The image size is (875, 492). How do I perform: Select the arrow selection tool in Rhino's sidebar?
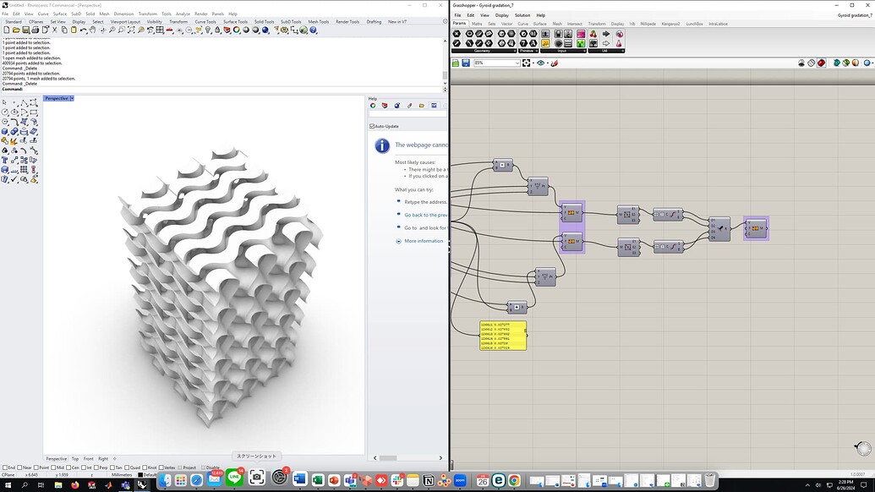pyautogui.click(x=5, y=102)
